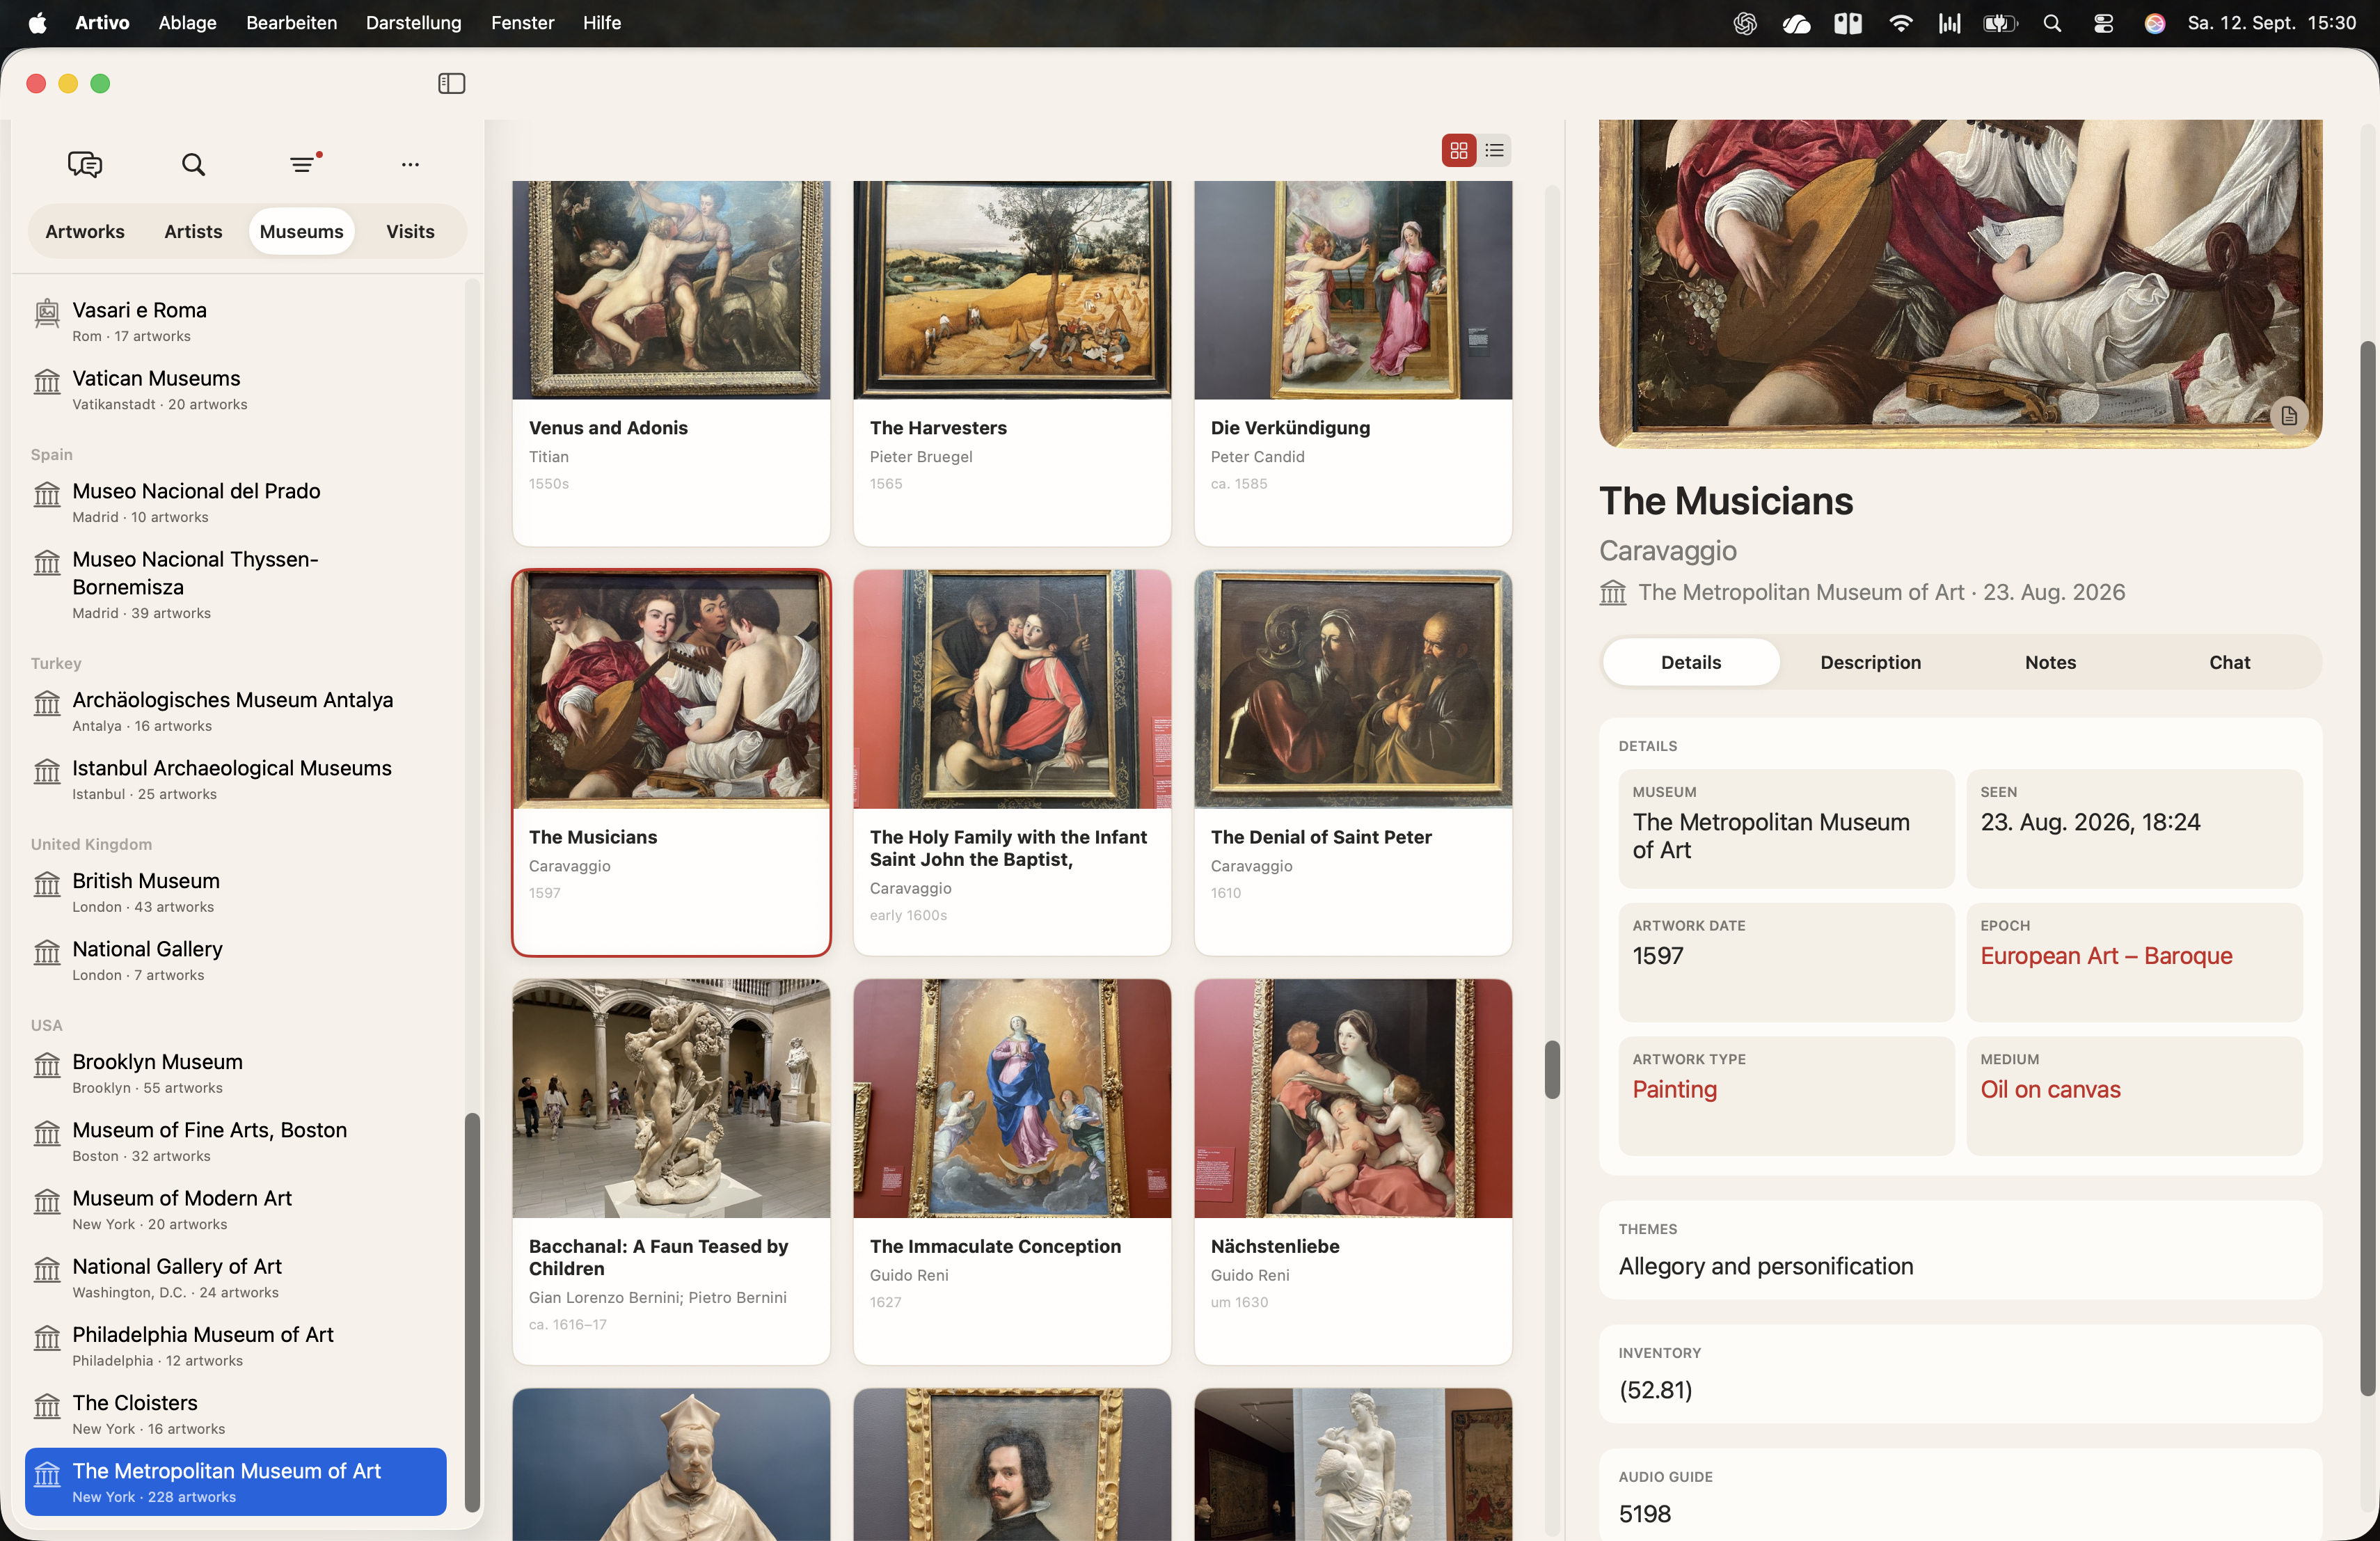Select the Visits tab

click(x=410, y=231)
